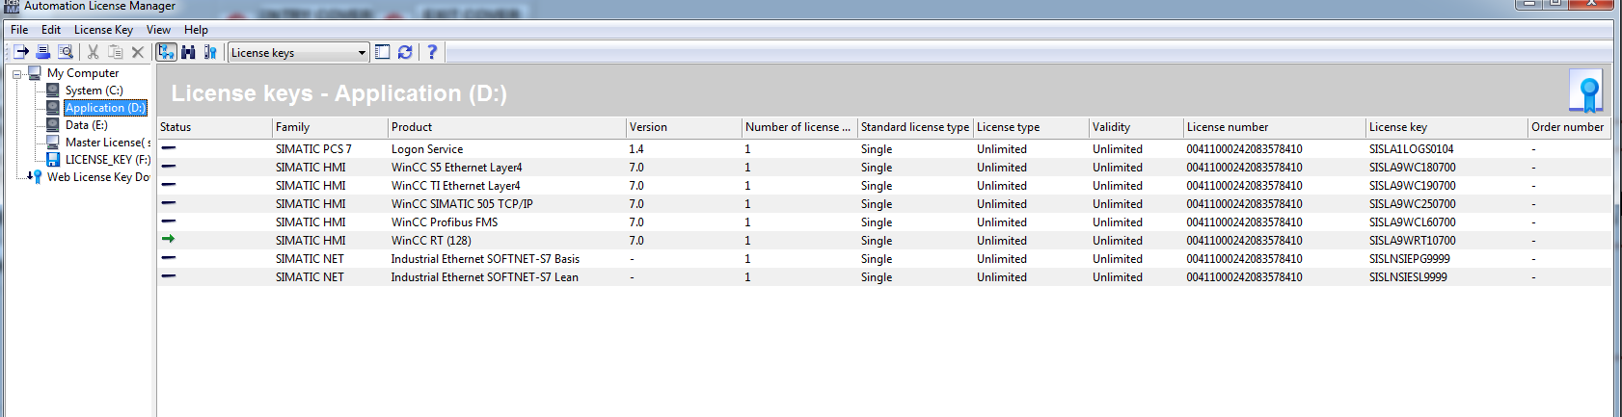Viewport: 1622px width, 417px height.
Task: Click the blue question mark Help icon
Action: 432,52
